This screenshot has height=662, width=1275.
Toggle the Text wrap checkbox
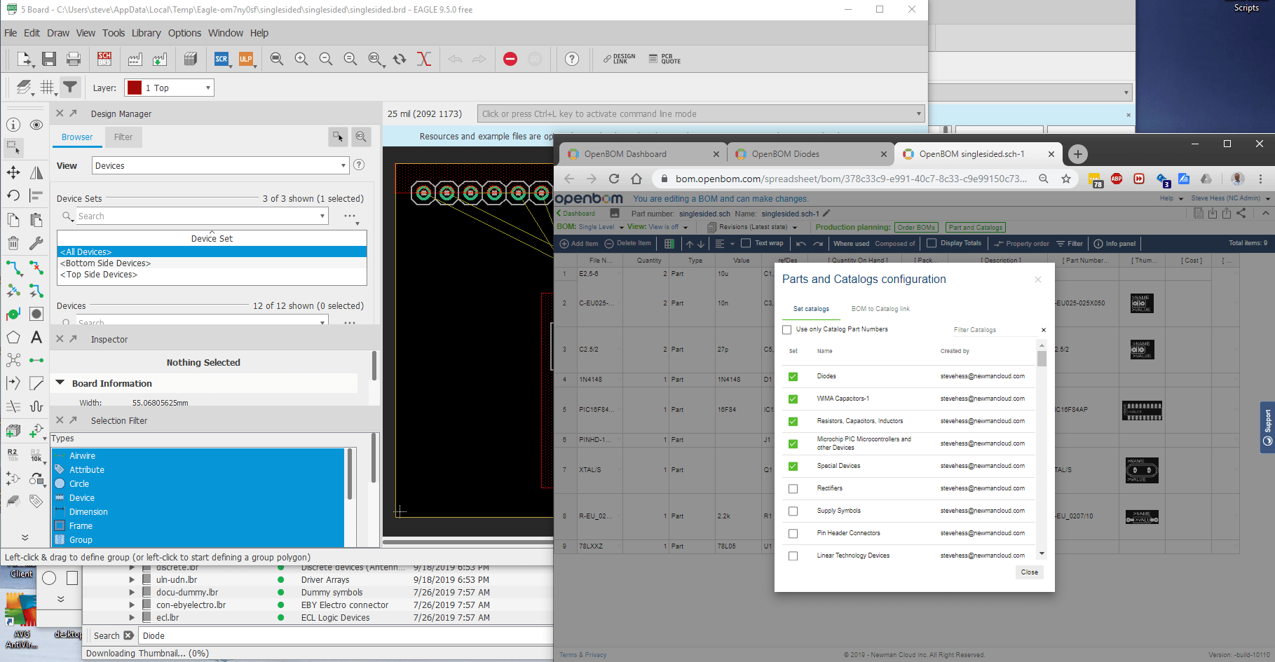pos(746,243)
